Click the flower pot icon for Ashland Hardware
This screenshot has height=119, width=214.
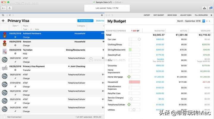[x=5, y=35]
